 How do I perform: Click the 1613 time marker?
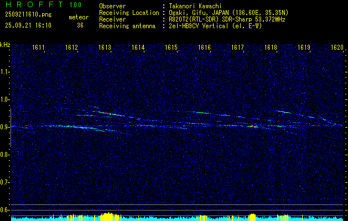105,47
